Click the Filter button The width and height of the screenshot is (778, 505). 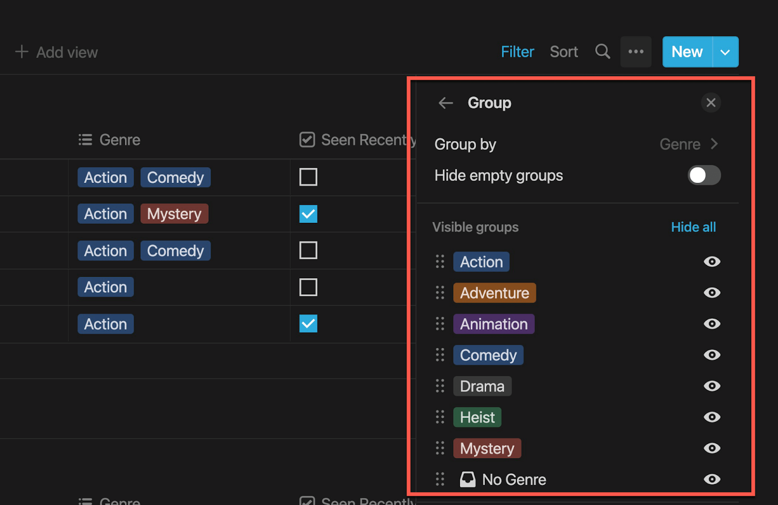(517, 52)
